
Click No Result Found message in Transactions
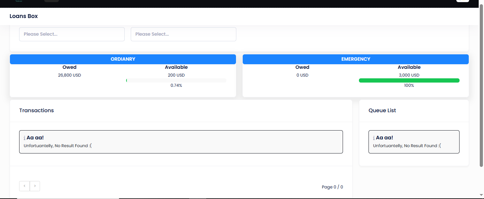(x=58, y=146)
